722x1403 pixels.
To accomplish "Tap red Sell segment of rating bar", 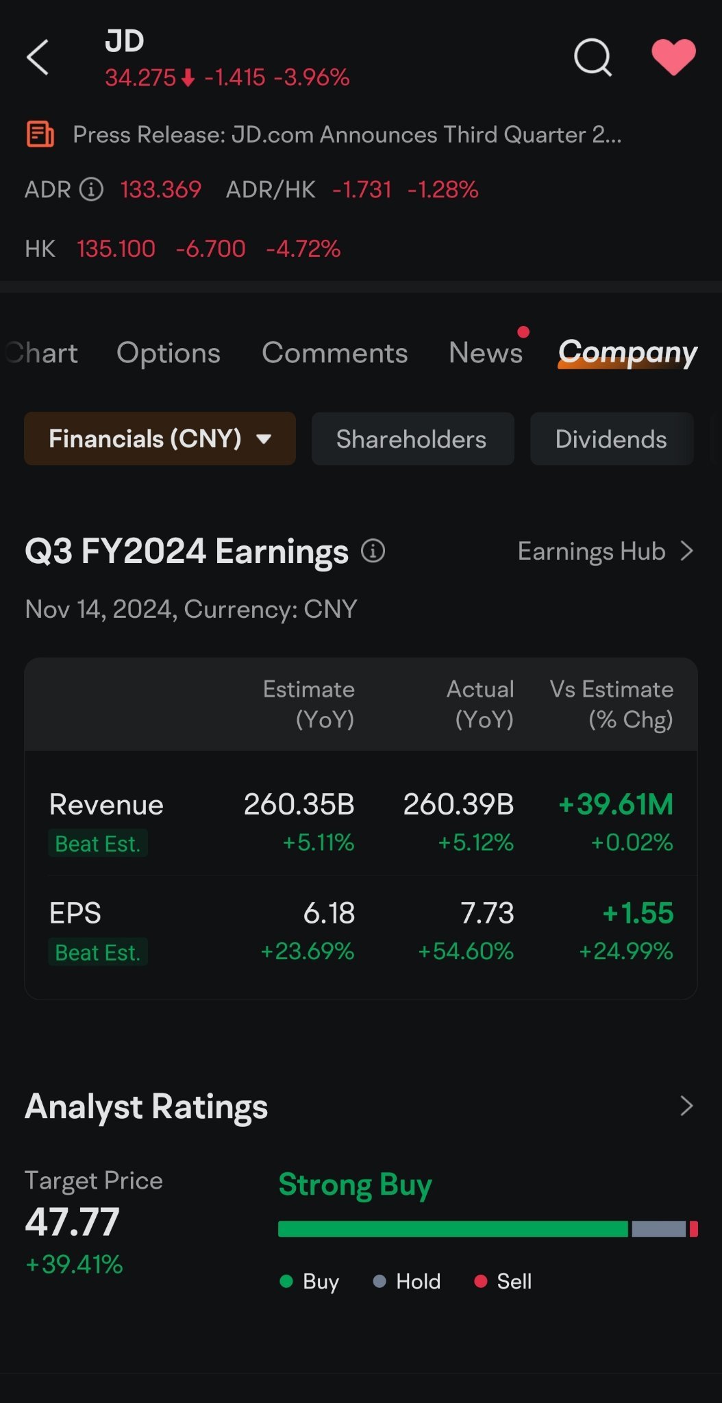I will point(693,1229).
